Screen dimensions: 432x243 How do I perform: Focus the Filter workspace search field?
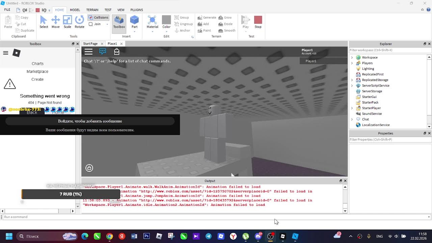pos(390,50)
